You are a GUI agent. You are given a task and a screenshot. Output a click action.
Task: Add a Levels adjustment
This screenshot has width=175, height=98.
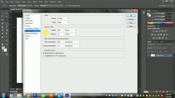point(157,31)
